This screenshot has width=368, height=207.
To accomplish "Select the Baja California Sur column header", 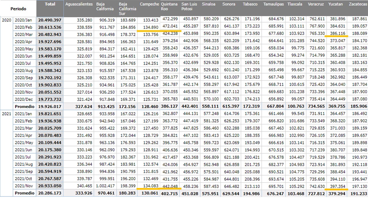I will tap(127, 9).
